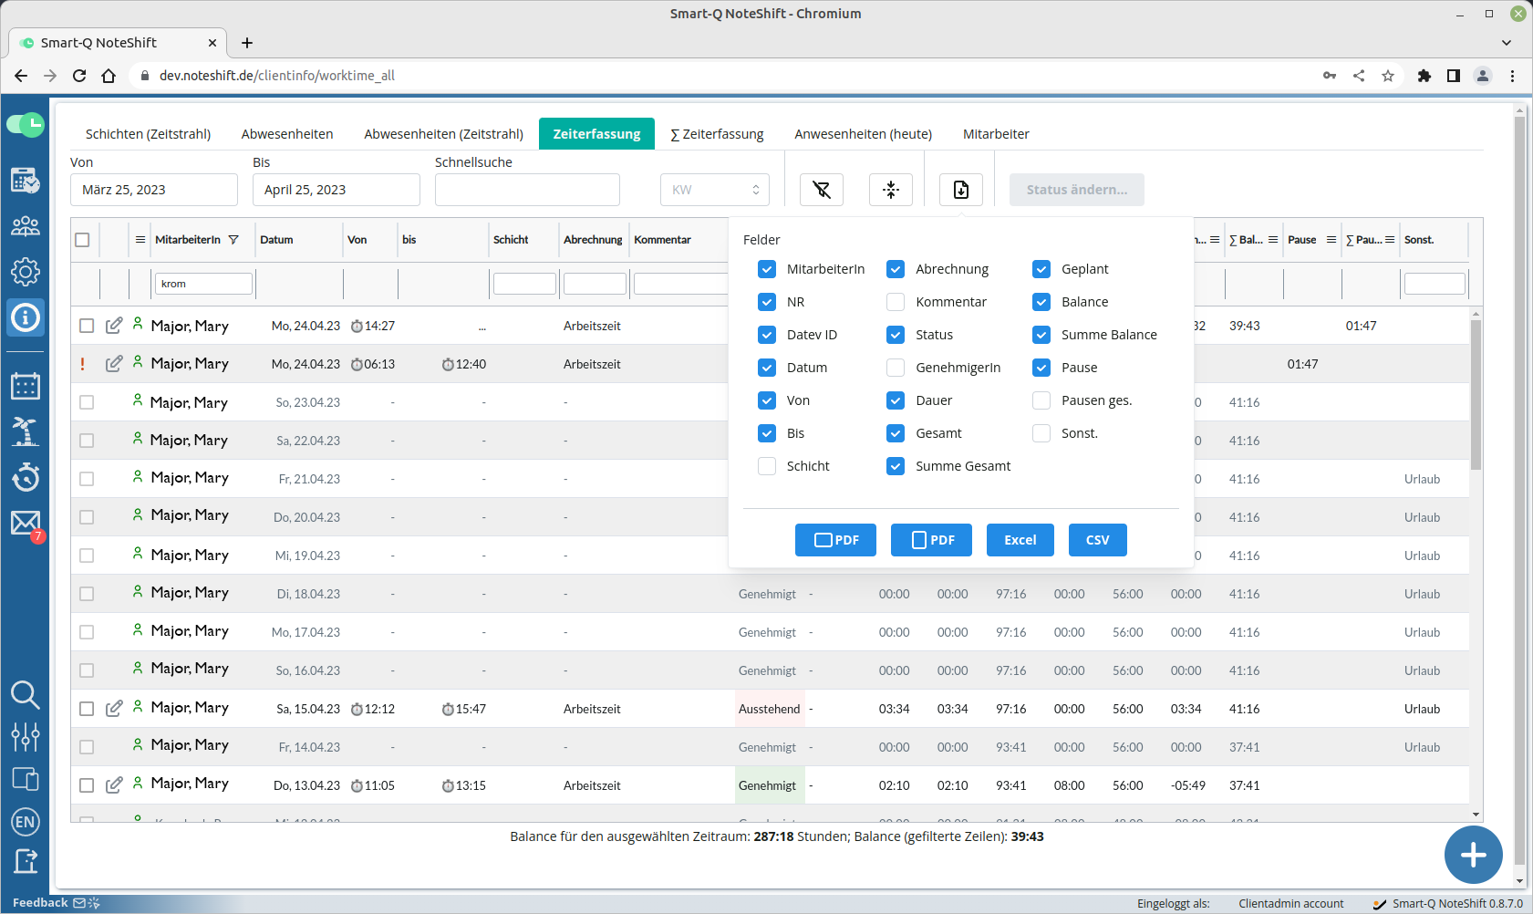Edit the Sa, 15.04.23 entry pencil icon

(x=114, y=709)
